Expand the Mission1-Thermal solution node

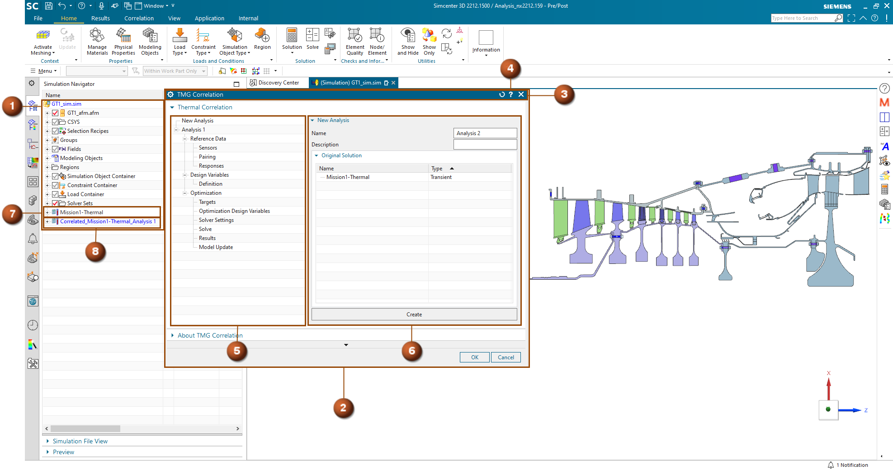[47, 212]
